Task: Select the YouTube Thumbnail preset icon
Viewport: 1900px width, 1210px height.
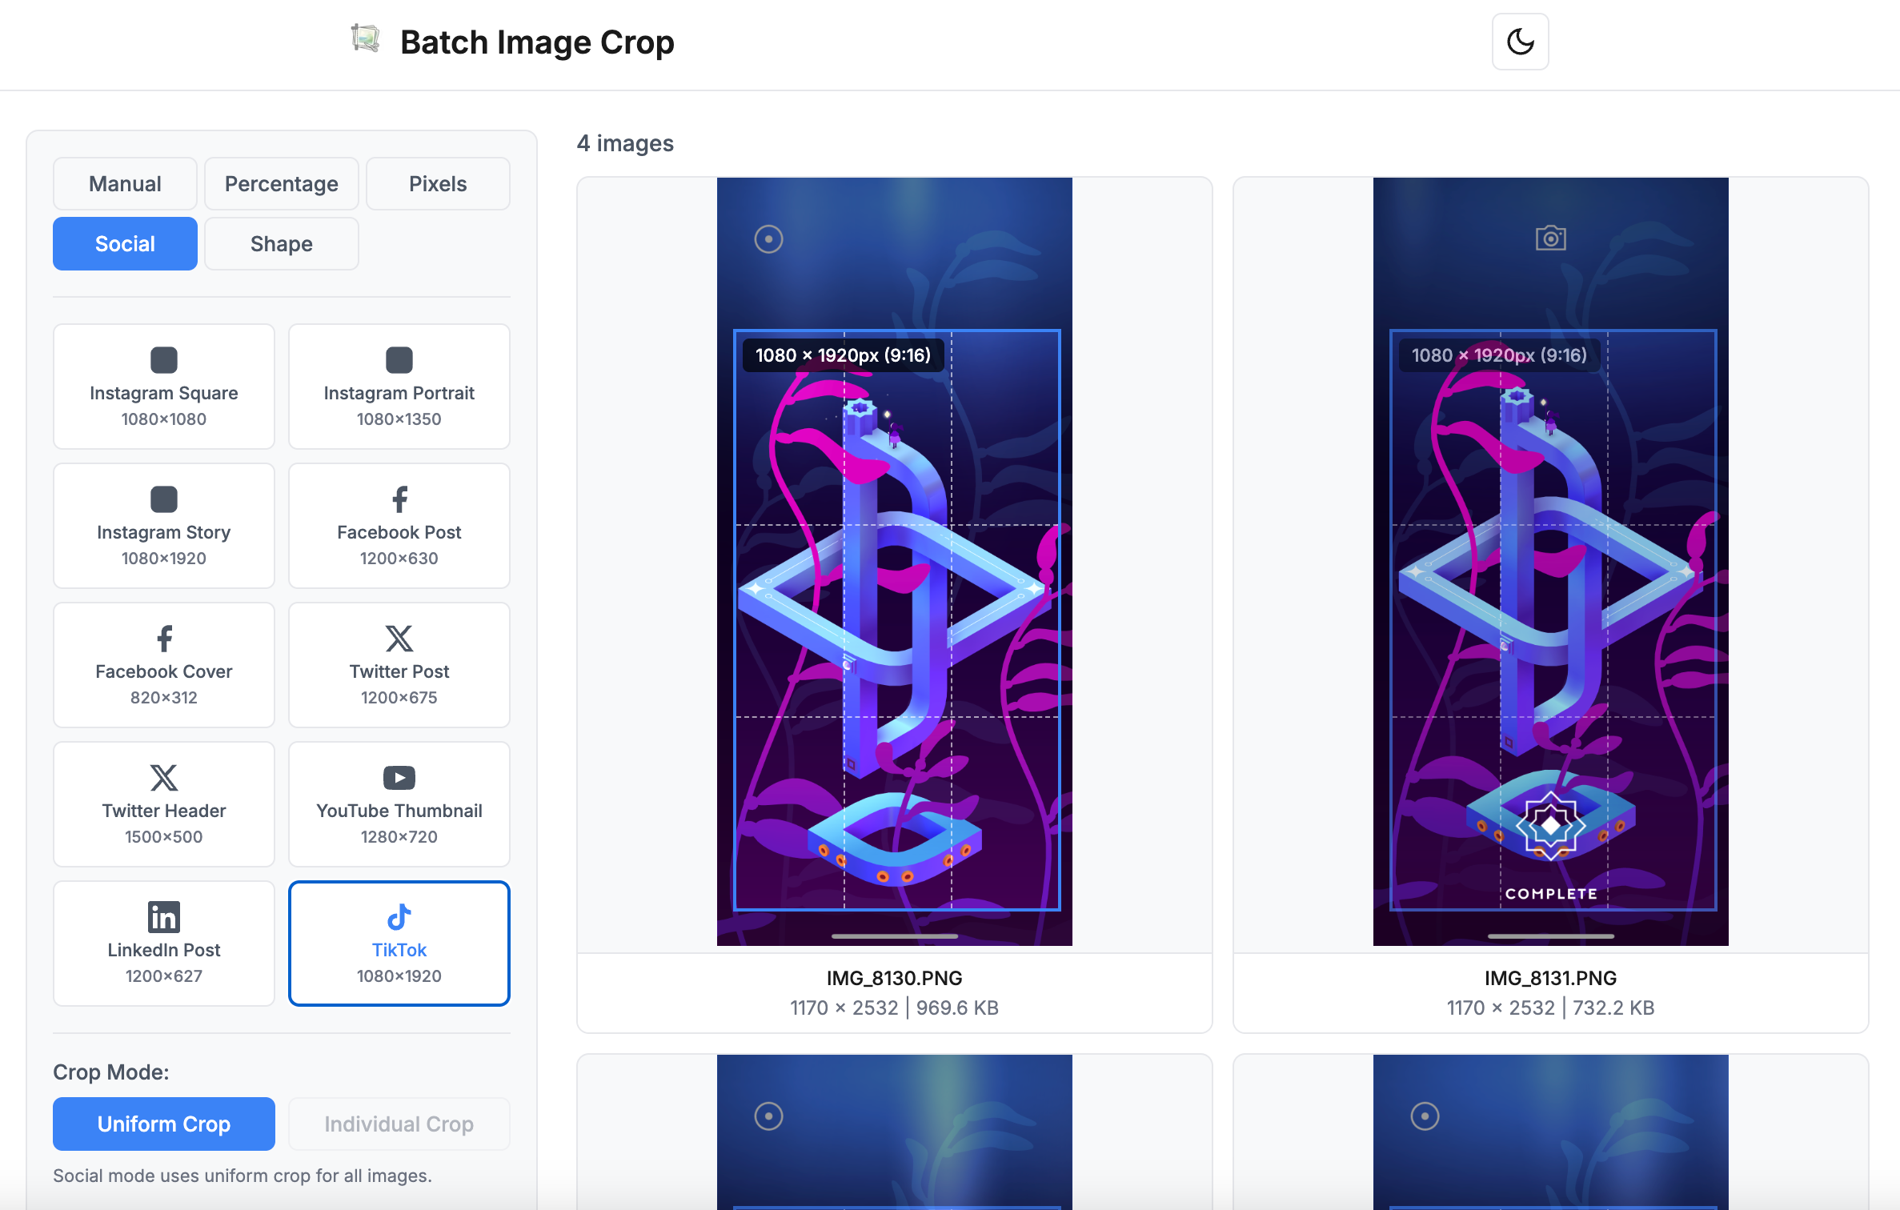Action: (399, 778)
